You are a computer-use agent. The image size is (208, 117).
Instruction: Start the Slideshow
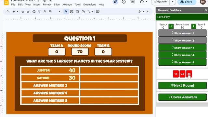tap(160, 2)
